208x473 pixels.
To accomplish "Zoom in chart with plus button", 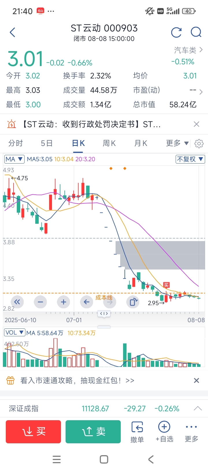I will click(x=64, y=302).
